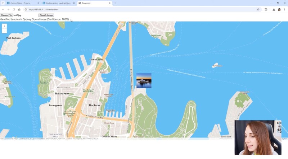Expand the tab search dropdown arrow
The height and width of the screenshot is (159, 288).
(x=3, y=3)
